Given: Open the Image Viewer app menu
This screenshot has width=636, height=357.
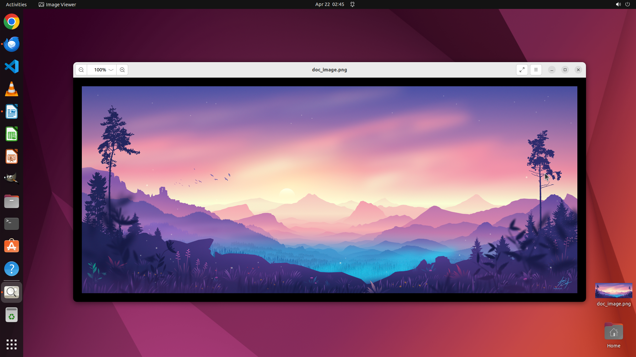Looking at the screenshot, I should coord(57,4).
